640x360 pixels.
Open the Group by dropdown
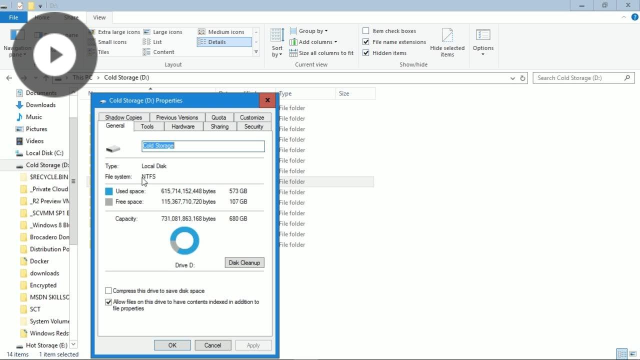pyautogui.click(x=308, y=31)
